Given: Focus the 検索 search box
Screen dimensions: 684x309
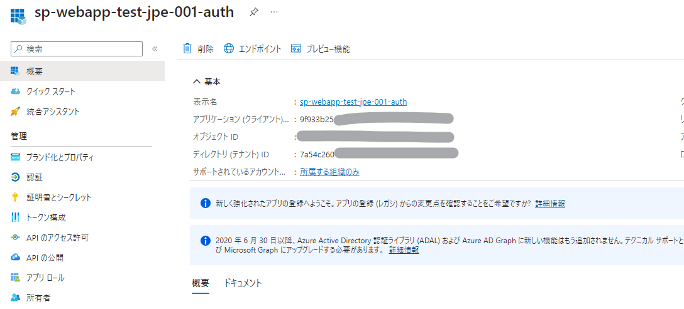Looking at the screenshot, I should 77,49.
